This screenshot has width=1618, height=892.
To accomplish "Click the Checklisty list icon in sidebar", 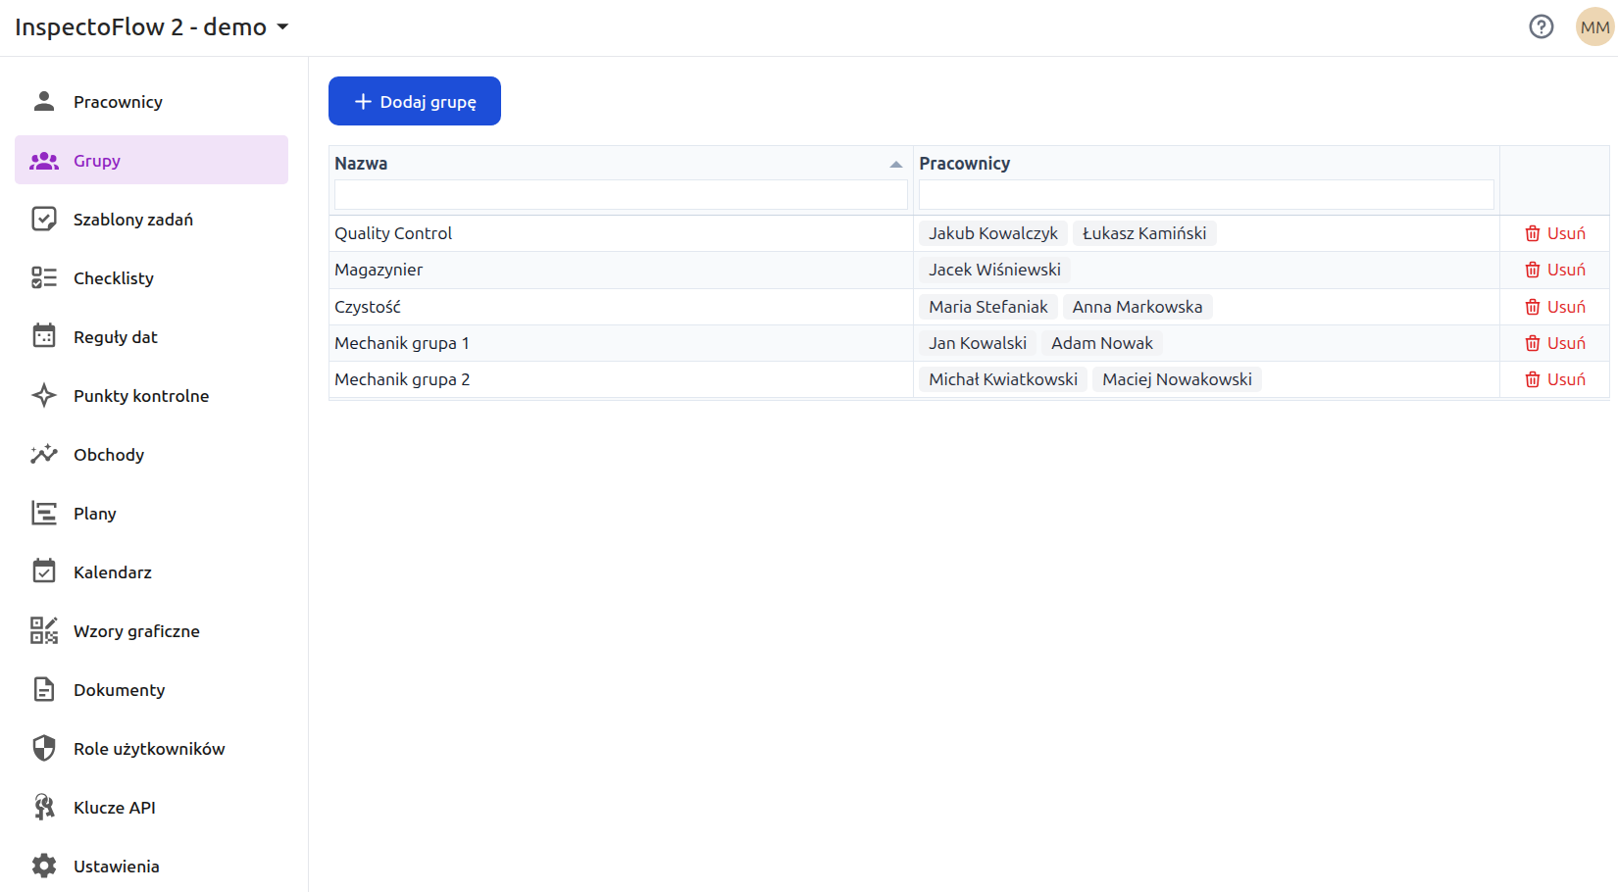I will pos(44,278).
